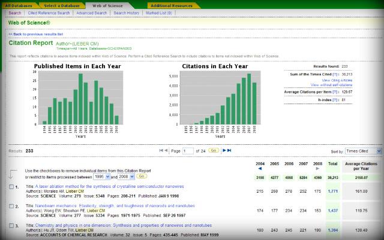384x240 pixels.
Task: Click the page number input field
Action: coord(188,151)
